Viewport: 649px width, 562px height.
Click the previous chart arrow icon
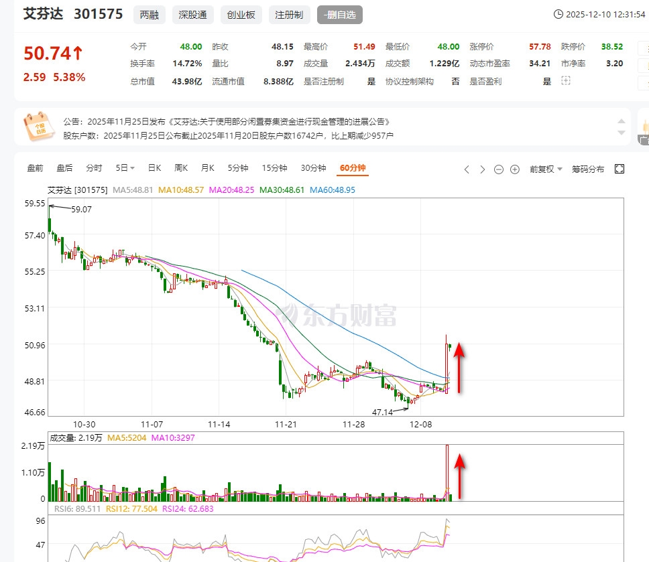pos(467,169)
